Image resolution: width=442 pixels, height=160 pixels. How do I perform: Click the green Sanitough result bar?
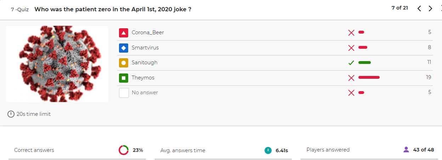(364, 63)
